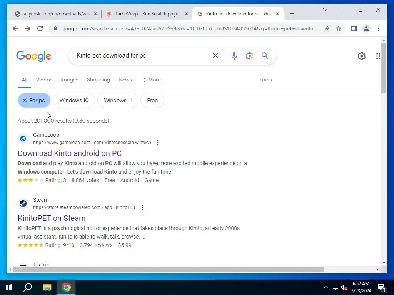Search by voice microphone icon
This screenshot has width=394, height=295.
click(234, 56)
